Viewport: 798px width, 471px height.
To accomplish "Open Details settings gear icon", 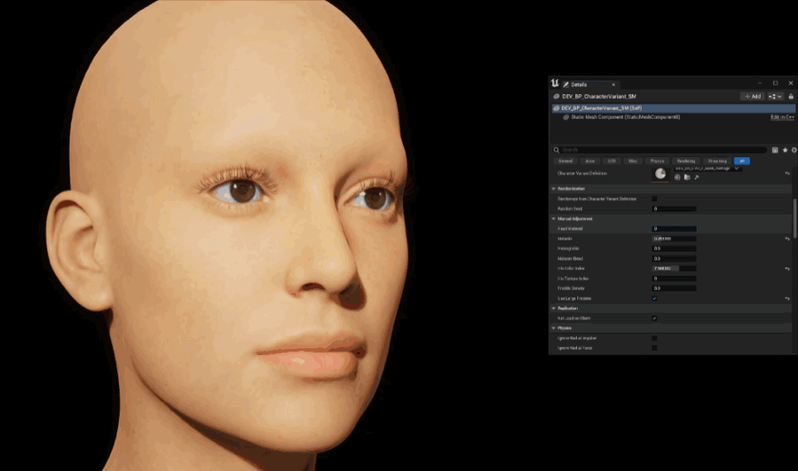I will 794,150.
